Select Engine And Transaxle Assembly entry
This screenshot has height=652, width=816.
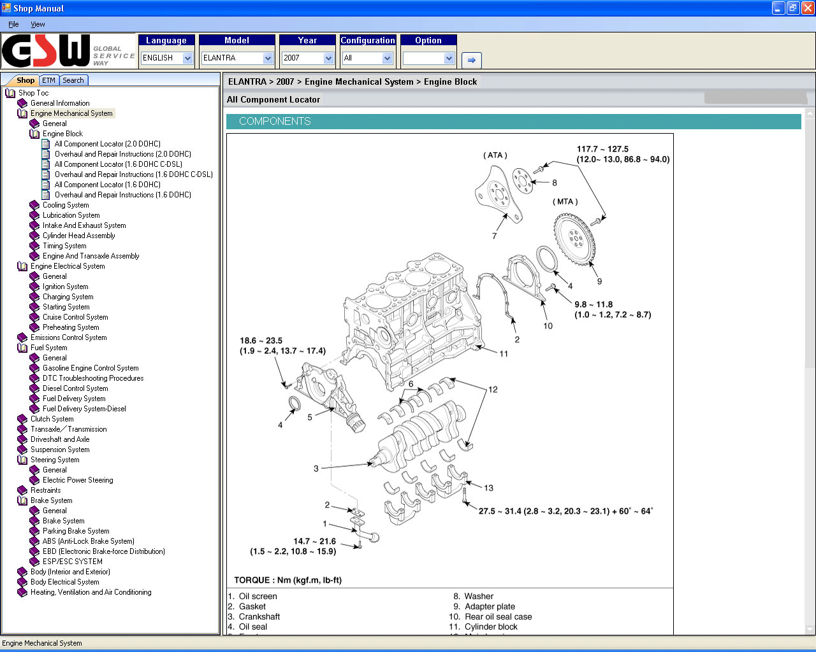coord(91,256)
